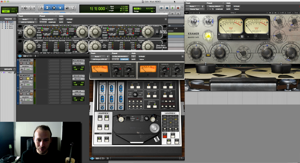Click FATSO channel 1 OUTPUT knob
The height and width of the screenshot is (163, 300).
pos(82,32)
